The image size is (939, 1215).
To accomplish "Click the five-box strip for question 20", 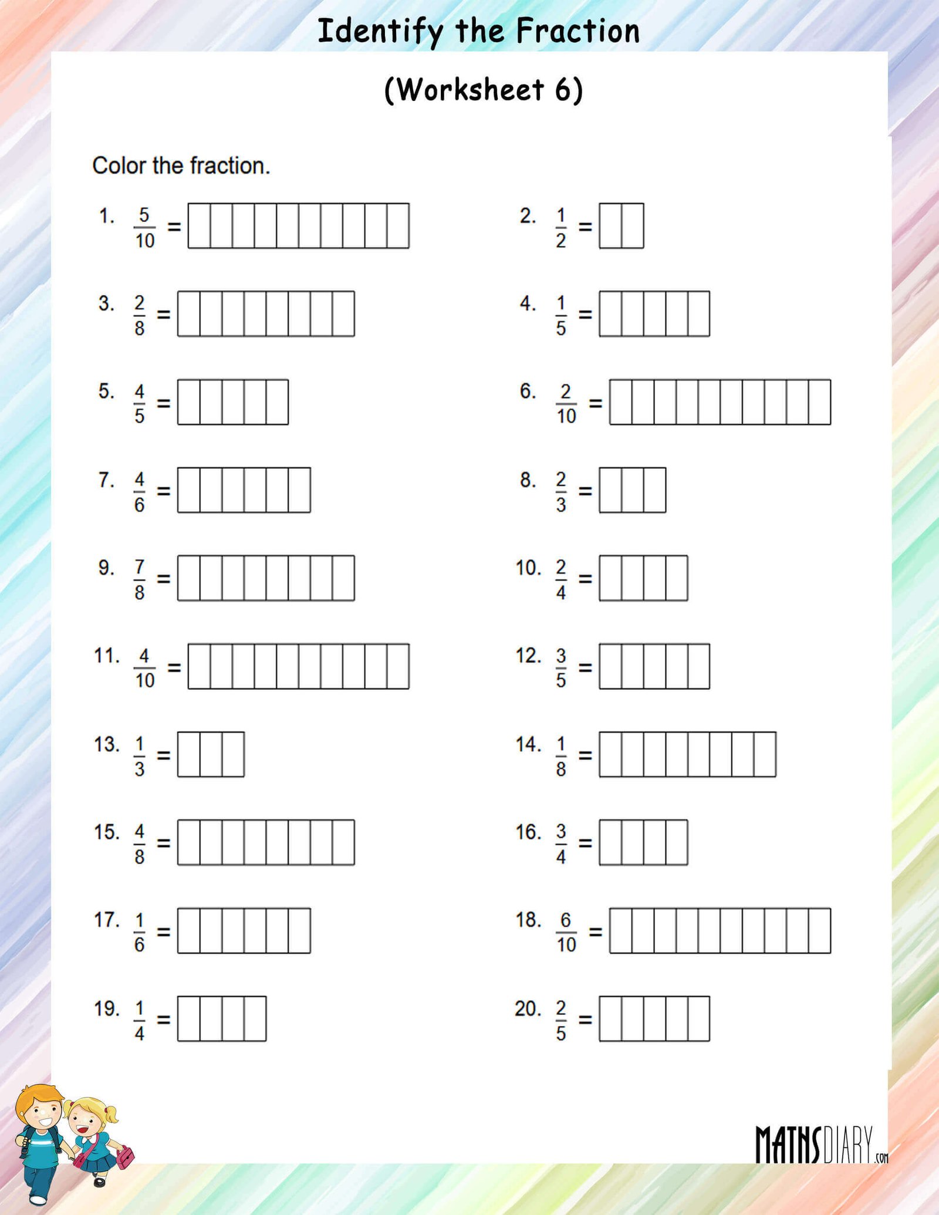I will click(x=654, y=1019).
